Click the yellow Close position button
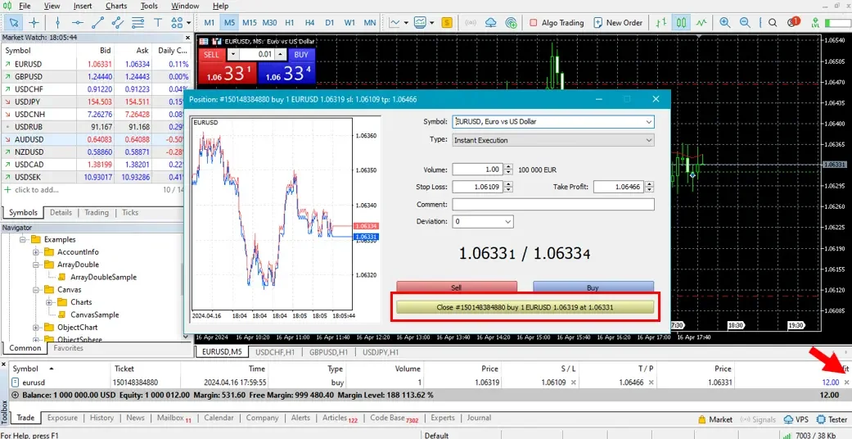 pyautogui.click(x=525, y=308)
